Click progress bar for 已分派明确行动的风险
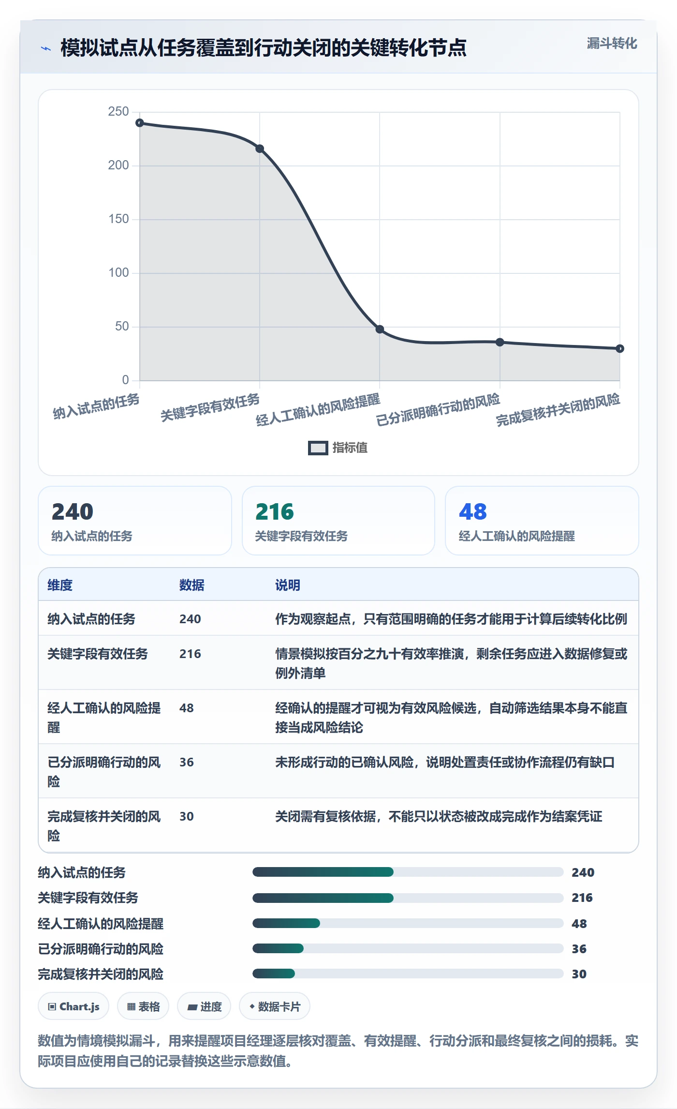Viewport: 677px width, 1109px height. pyautogui.click(x=408, y=948)
